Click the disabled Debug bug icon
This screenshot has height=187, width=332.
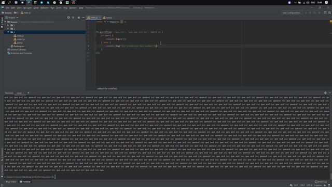pos(310,12)
